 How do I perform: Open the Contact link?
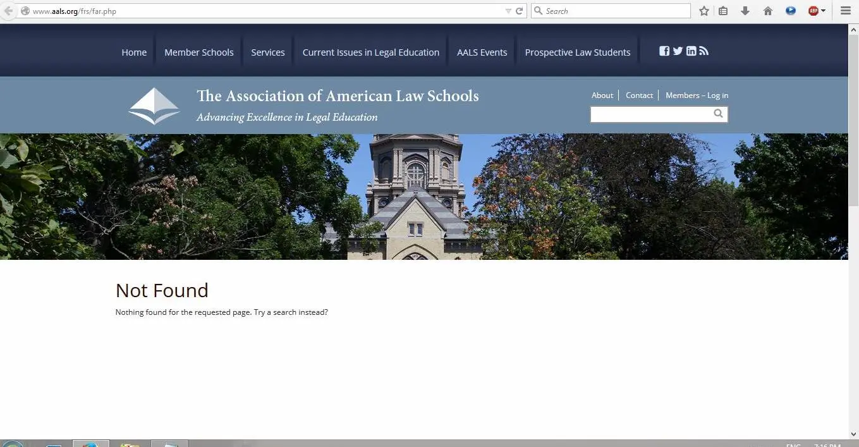click(x=639, y=95)
